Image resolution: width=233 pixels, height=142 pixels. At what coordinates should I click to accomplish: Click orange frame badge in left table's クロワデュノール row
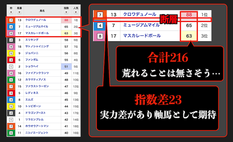tap(11, 20)
